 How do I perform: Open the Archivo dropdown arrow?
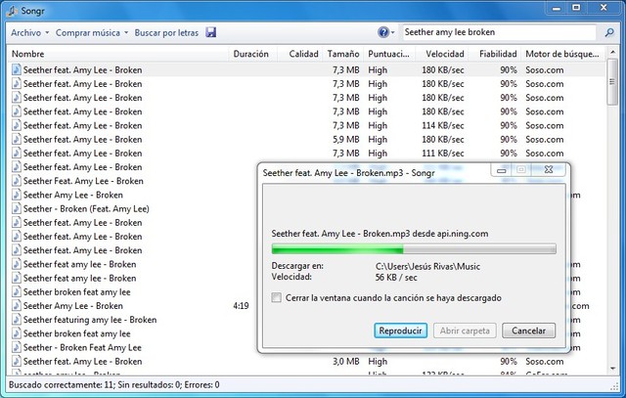click(x=47, y=32)
